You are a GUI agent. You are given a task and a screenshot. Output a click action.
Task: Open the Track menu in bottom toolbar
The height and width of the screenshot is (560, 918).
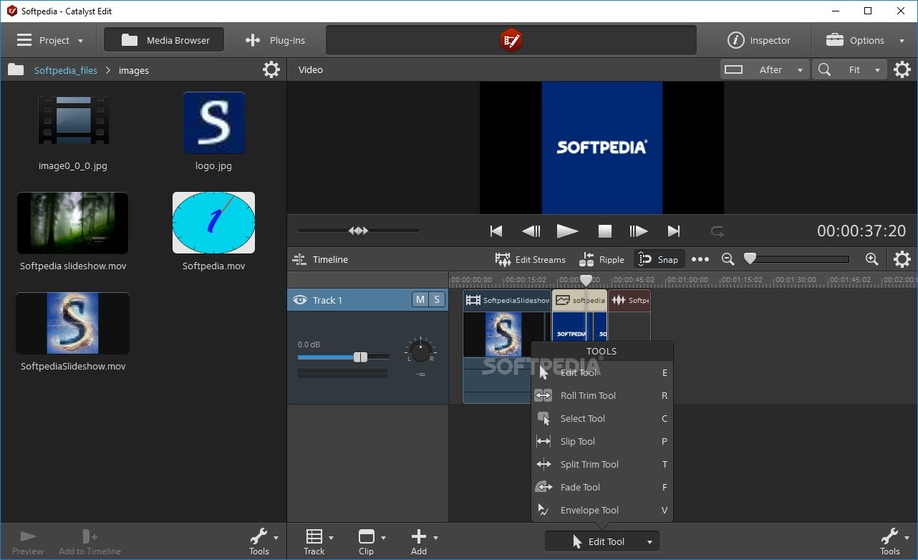318,541
